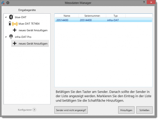Click the 'Sender wird nicht angezeigt?' button
Screen dimensions: 159x120
[71, 110]
